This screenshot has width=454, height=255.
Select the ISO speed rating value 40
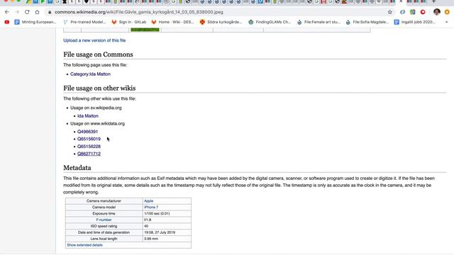coord(146,227)
